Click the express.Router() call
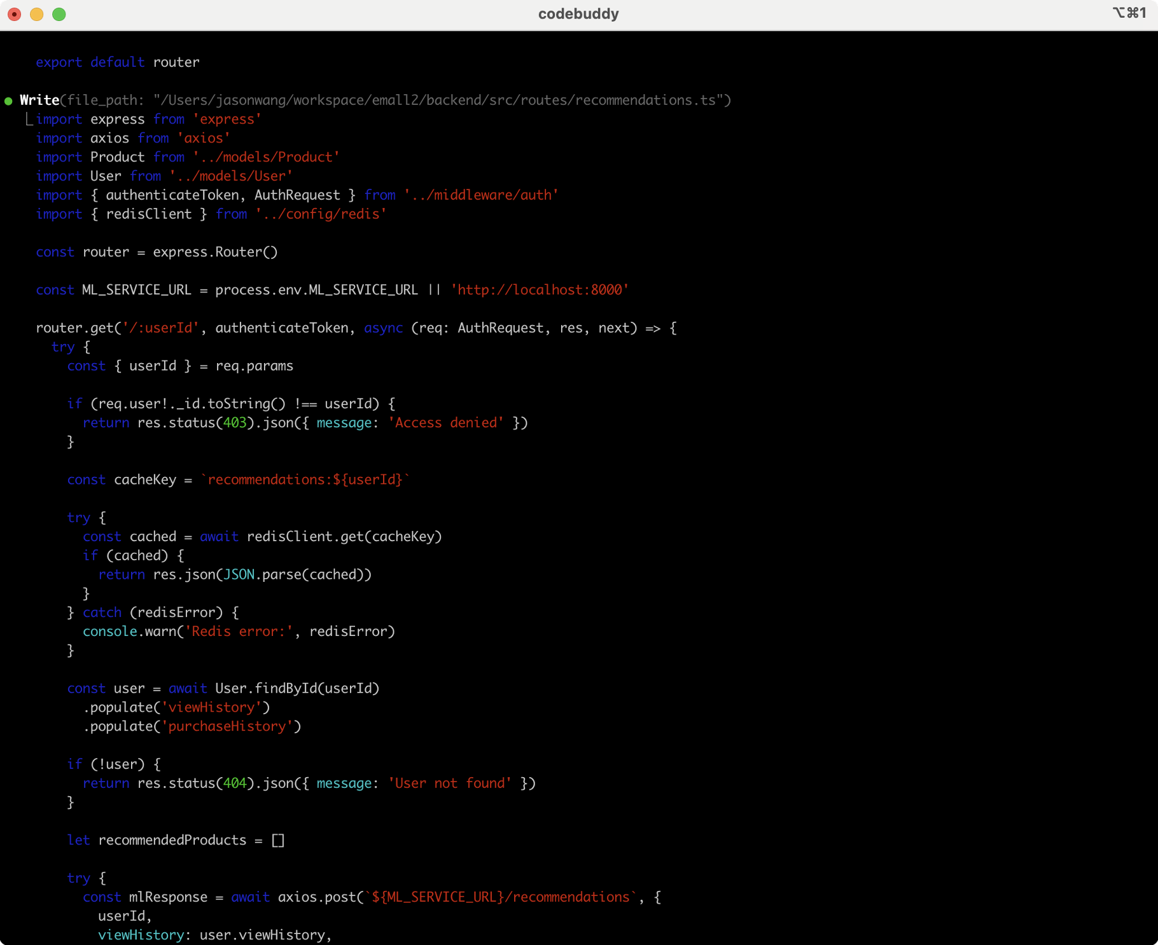1158x945 pixels. [x=215, y=252]
